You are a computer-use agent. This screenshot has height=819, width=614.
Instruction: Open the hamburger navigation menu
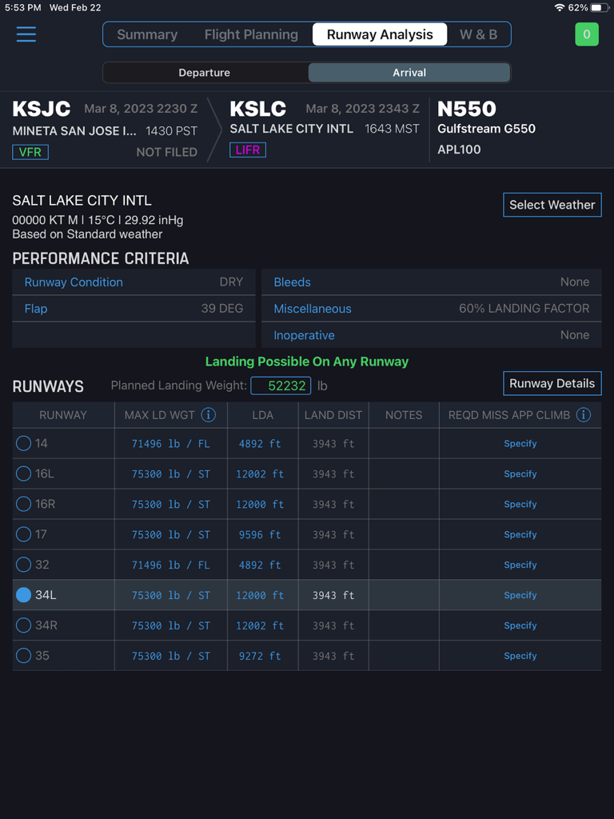pyautogui.click(x=26, y=34)
